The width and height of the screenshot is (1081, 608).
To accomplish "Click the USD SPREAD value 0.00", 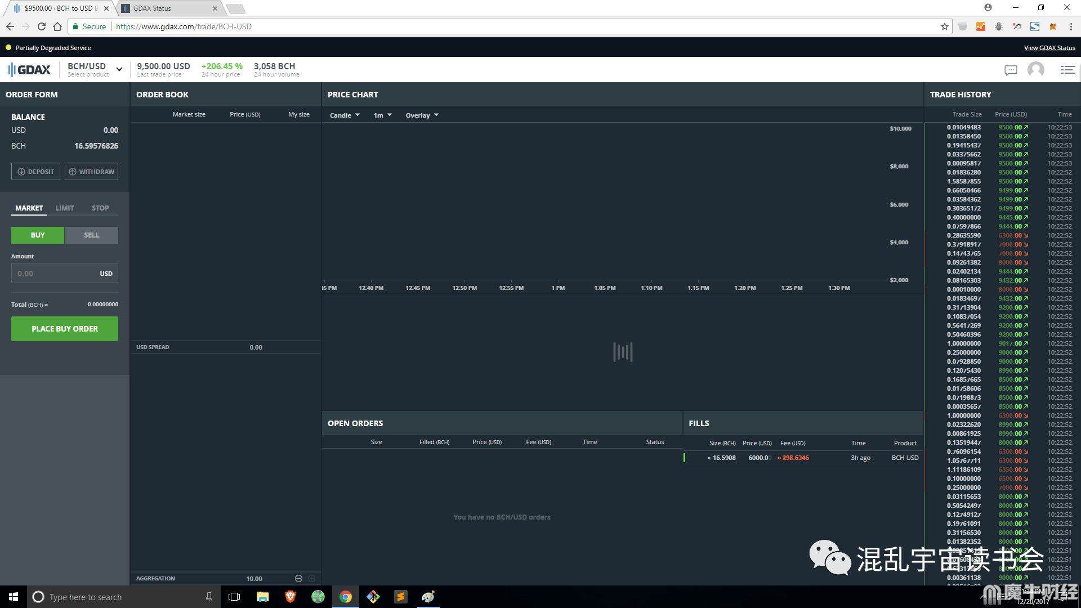I will [256, 347].
